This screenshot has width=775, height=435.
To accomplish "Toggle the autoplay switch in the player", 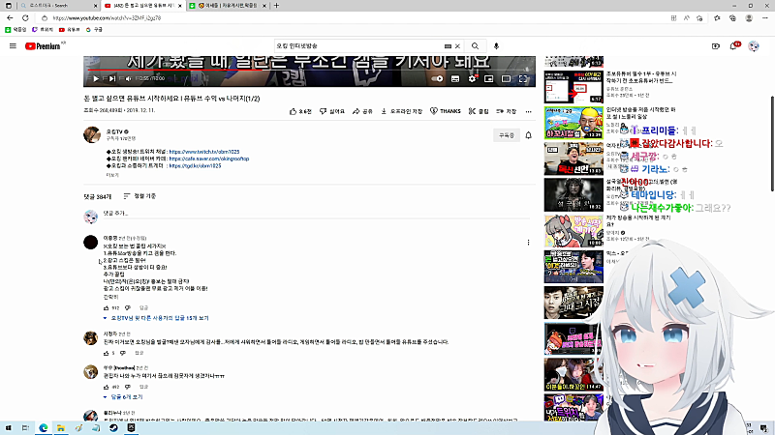I will coord(438,78).
